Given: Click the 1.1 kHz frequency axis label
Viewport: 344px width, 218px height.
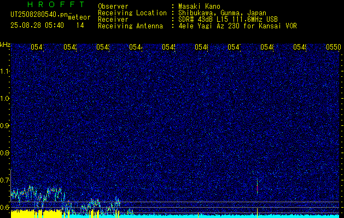Looking at the screenshot, I should pyautogui.click(x=5, y=71).
